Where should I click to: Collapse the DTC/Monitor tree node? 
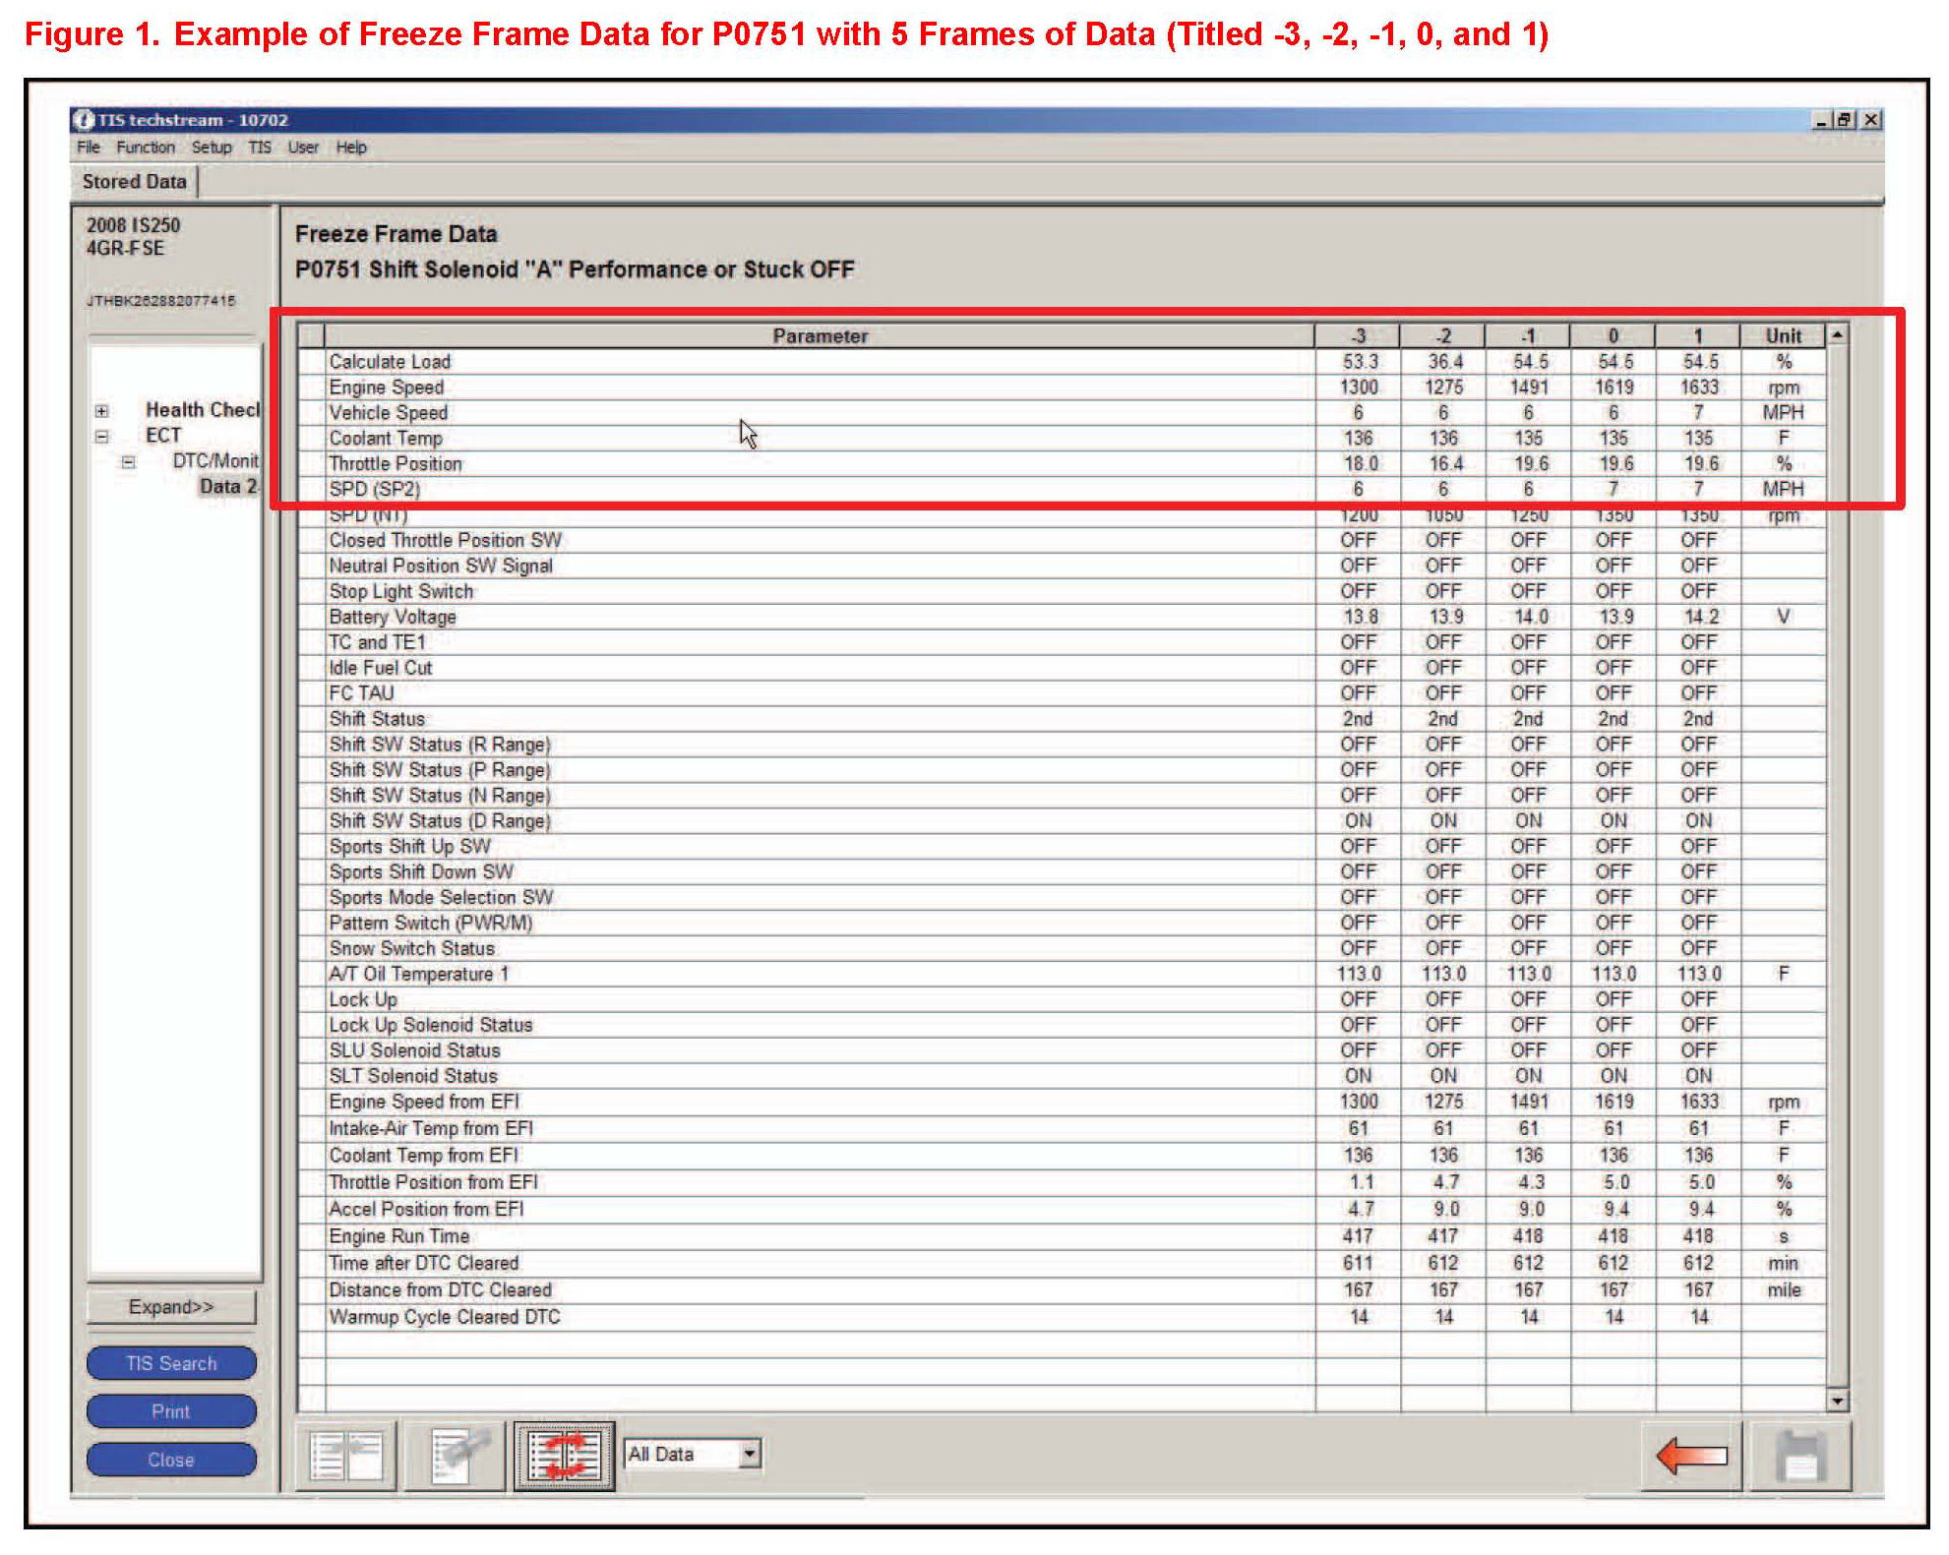(x=128, y=461)
